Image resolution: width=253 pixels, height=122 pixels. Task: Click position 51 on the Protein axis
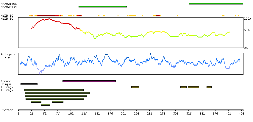44,113
